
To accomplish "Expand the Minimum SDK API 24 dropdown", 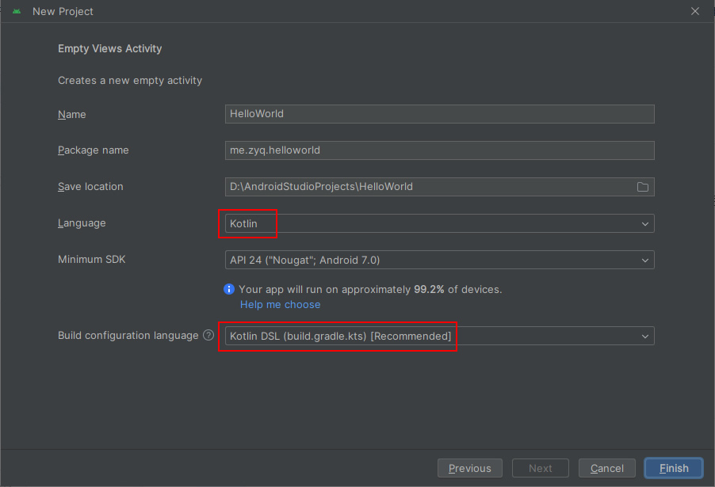I will [x=439, y=260].
